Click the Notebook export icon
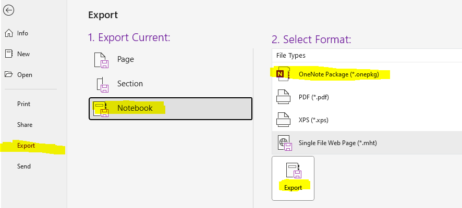This screenshot has width=462, height=208. pos(101,109)
